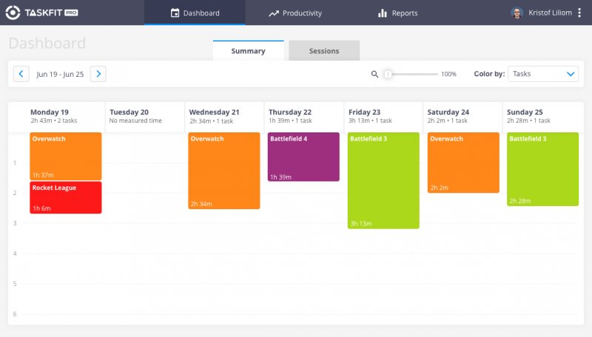Viewport: 592px width, 337px height.
Task: Click Kristof Liliom's profile avatar
Action: tap(517, 13)
